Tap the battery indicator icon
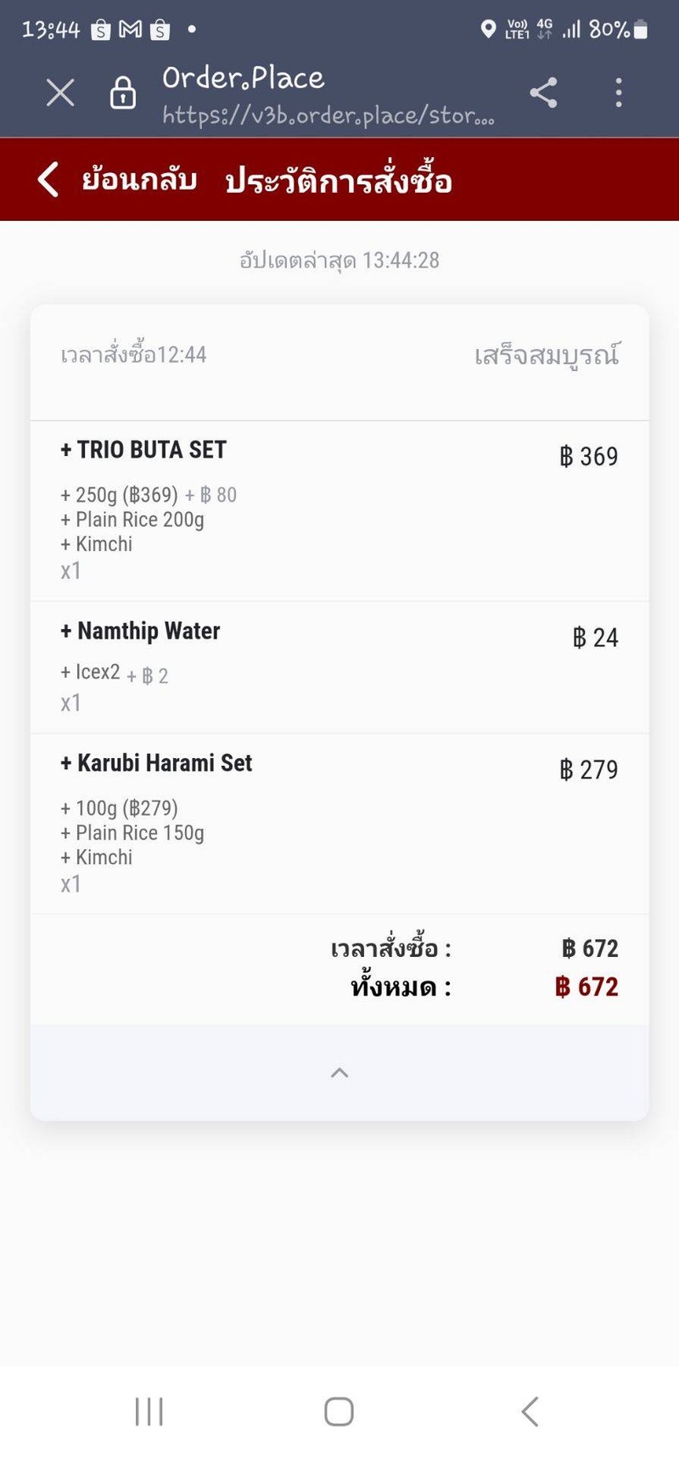Image resolution: width=679 pixels, height=1457 pixels. pyautogui.click(x=641, y=30)
